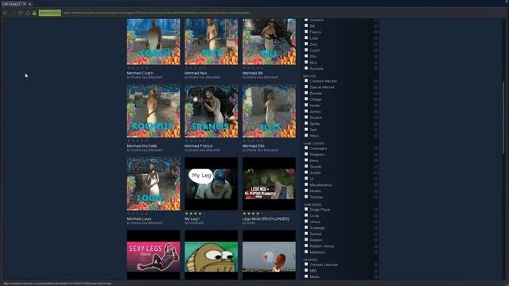Toggle the Co-op game mode checkbox
This screenshot has width=509, height=286.
pos(306,215)
